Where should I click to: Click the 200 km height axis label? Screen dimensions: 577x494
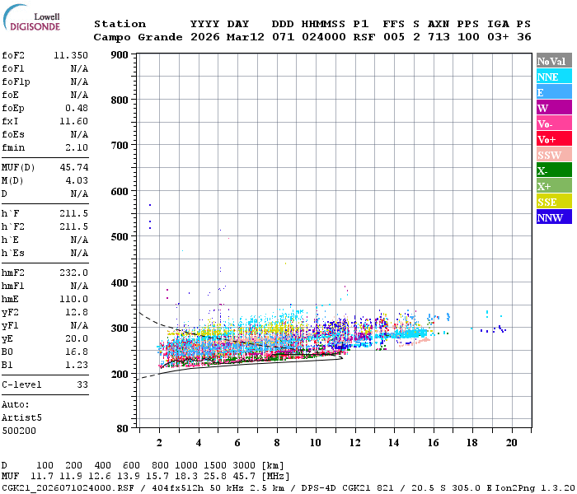[x=120, y=375]
